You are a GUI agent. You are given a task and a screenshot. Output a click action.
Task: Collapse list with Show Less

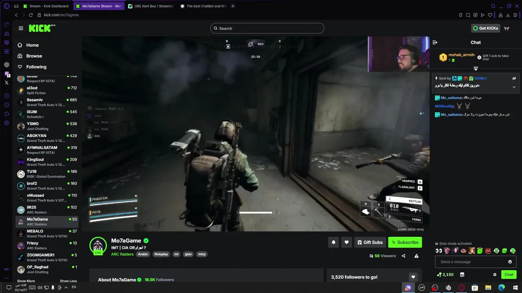pyautogui.click(x=68, y=281)
